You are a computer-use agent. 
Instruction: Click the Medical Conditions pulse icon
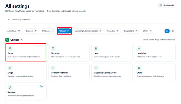tap(53, 68)
